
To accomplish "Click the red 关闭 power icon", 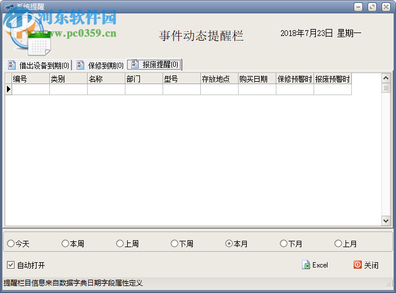I will click(357, 265).
